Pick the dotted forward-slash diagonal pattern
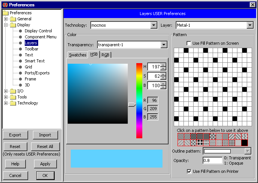The width and height of the screenshot is (258, 183). click(x=181, y=143)
